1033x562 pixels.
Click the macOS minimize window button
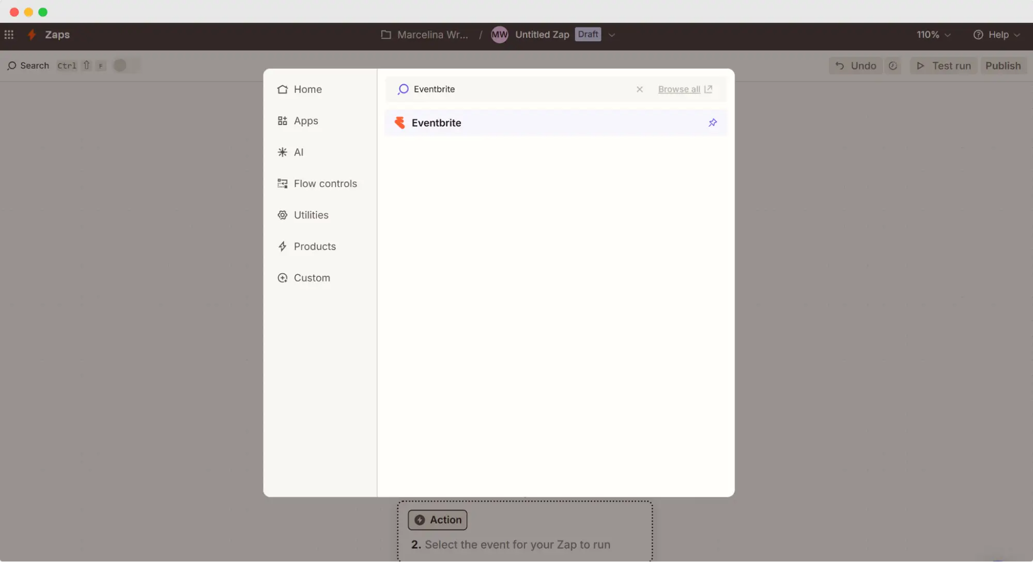(28, 12)
